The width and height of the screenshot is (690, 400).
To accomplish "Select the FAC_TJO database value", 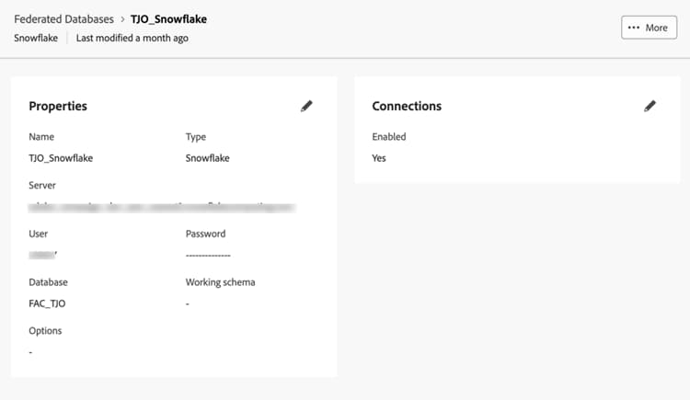I will [x=47, y=303].
